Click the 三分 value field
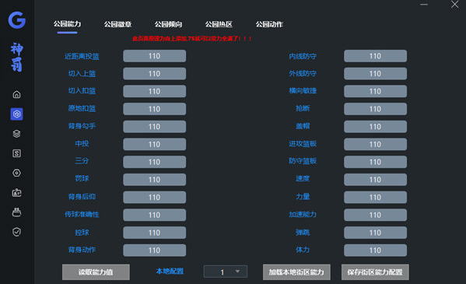This screenshot has width=466, height=284. tap(155, 162)
